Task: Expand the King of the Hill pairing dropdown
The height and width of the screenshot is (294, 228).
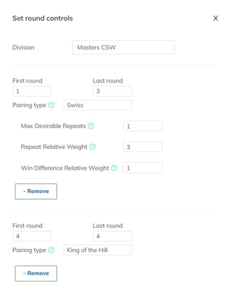Action: coord(98,250)
